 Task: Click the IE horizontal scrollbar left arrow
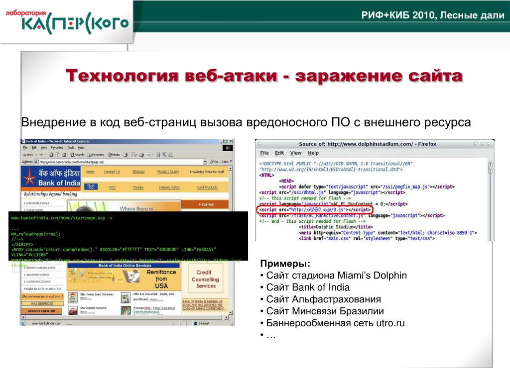click(x=23, y=317)
